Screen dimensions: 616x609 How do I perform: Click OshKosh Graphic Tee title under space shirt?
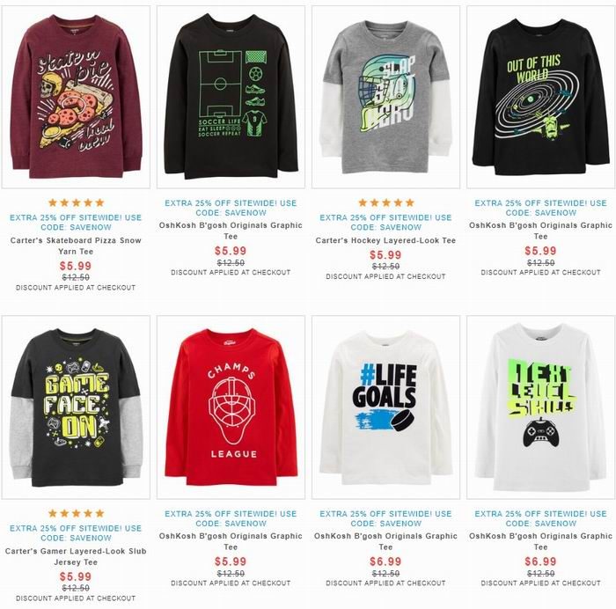coord(540,231)
